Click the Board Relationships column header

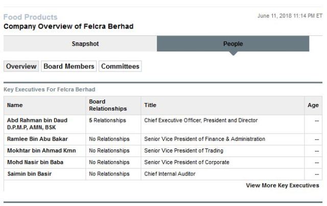(107, 105)
